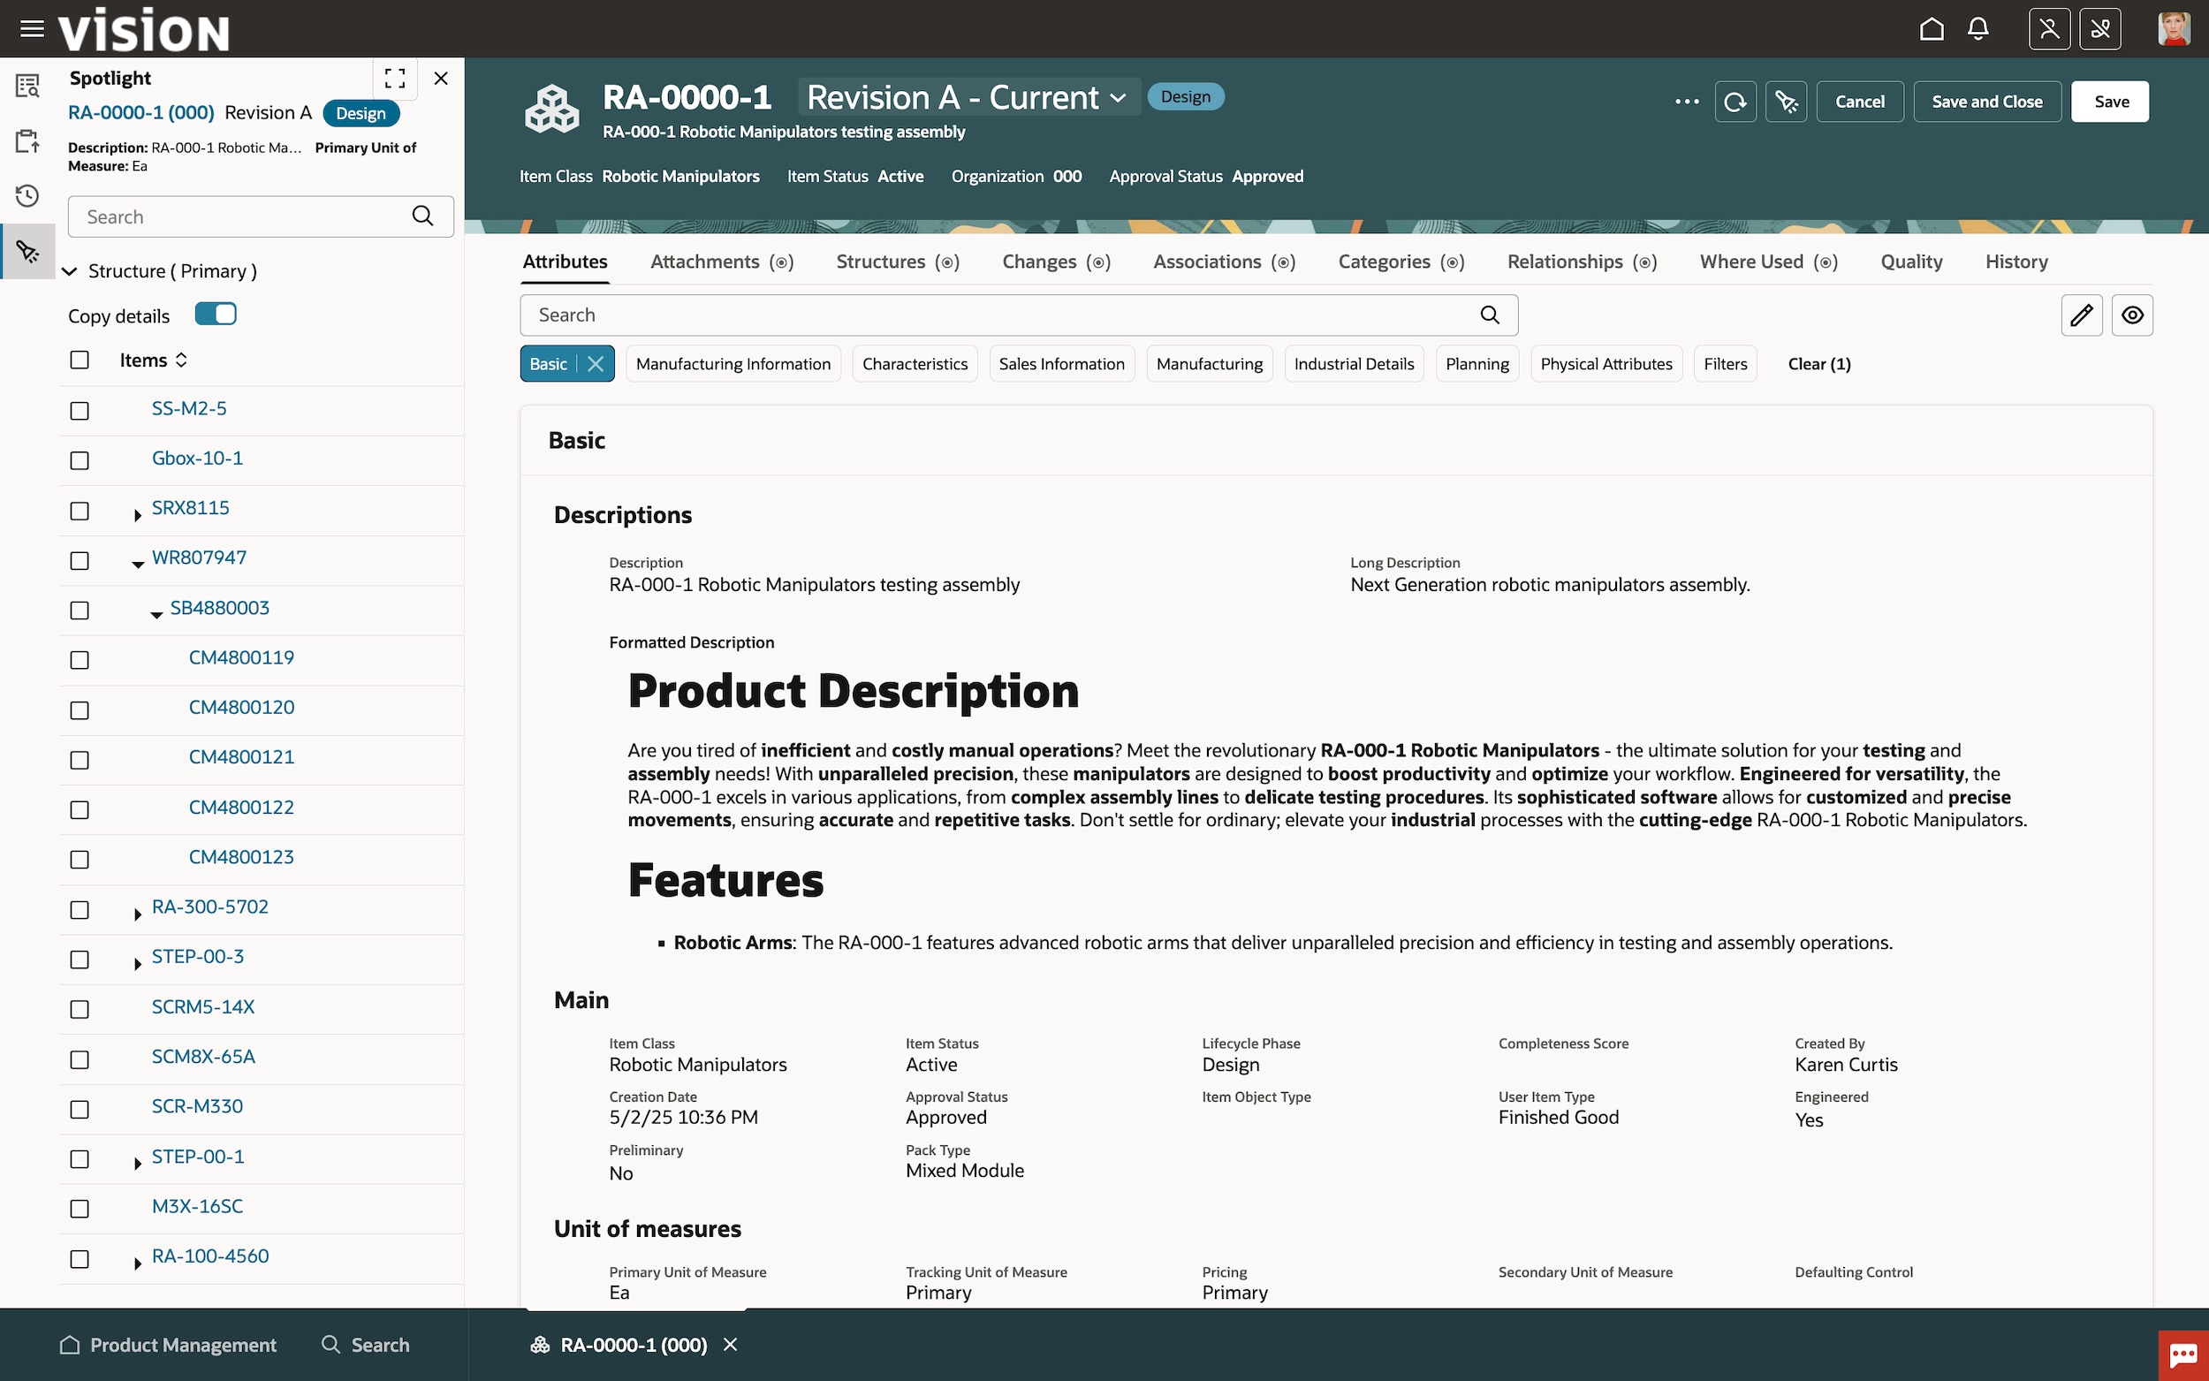This screenshot has width=2209, height=1381.
Task: Click the eye view options icon
Action: tap(2132, 315)
